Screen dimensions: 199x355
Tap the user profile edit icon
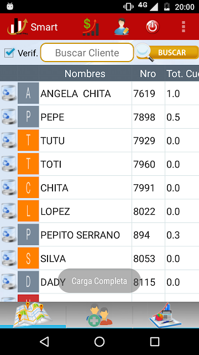click(122, 27)
